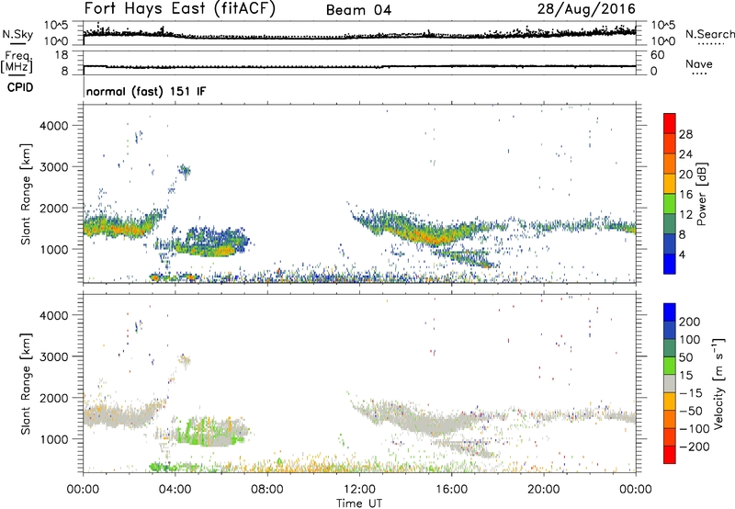Click the 'Fort Hays East (fitACF)' title

(x=180, y=9)
